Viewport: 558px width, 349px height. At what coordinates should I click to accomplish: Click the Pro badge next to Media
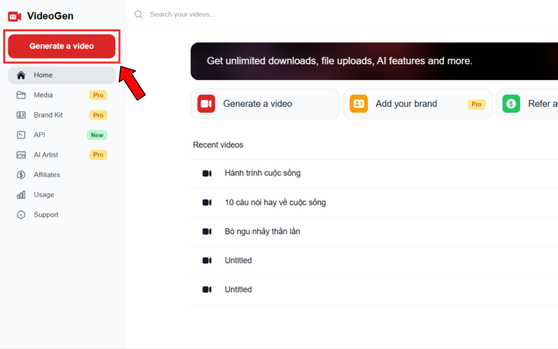pyautogui.click(x=98, y=95)
